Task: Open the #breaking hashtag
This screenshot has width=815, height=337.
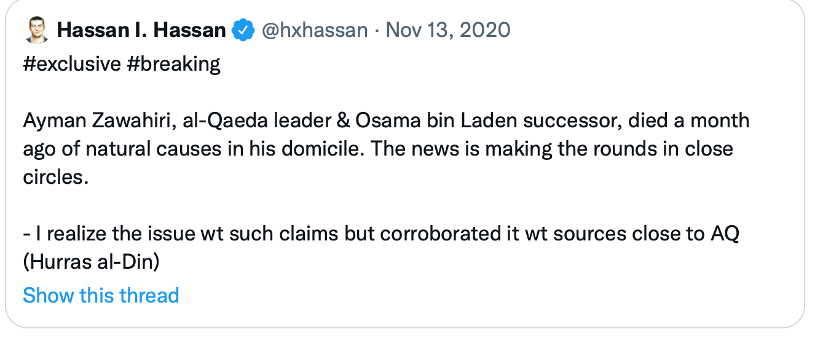Action: (x=174, y=64)
